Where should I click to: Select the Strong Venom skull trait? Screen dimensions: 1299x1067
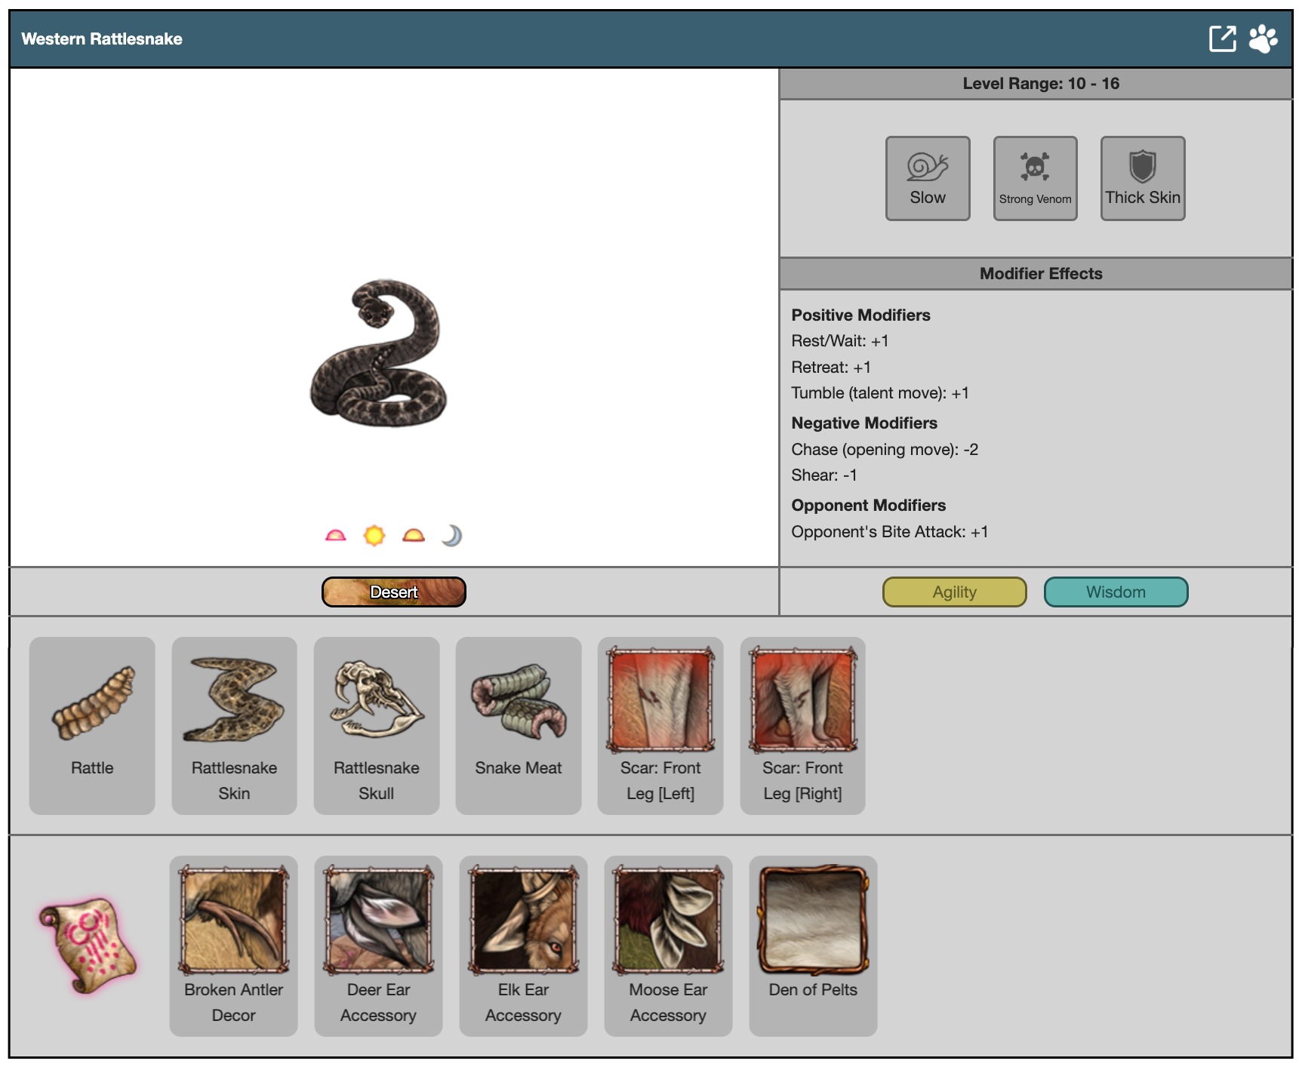tap(1035, 178)
